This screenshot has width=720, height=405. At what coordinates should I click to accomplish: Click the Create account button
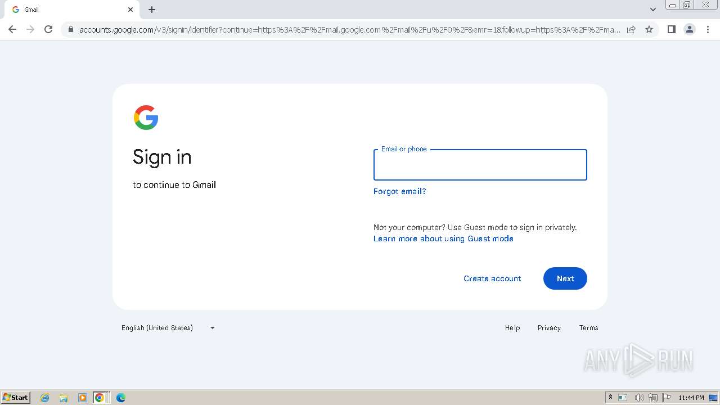point(492,278)
